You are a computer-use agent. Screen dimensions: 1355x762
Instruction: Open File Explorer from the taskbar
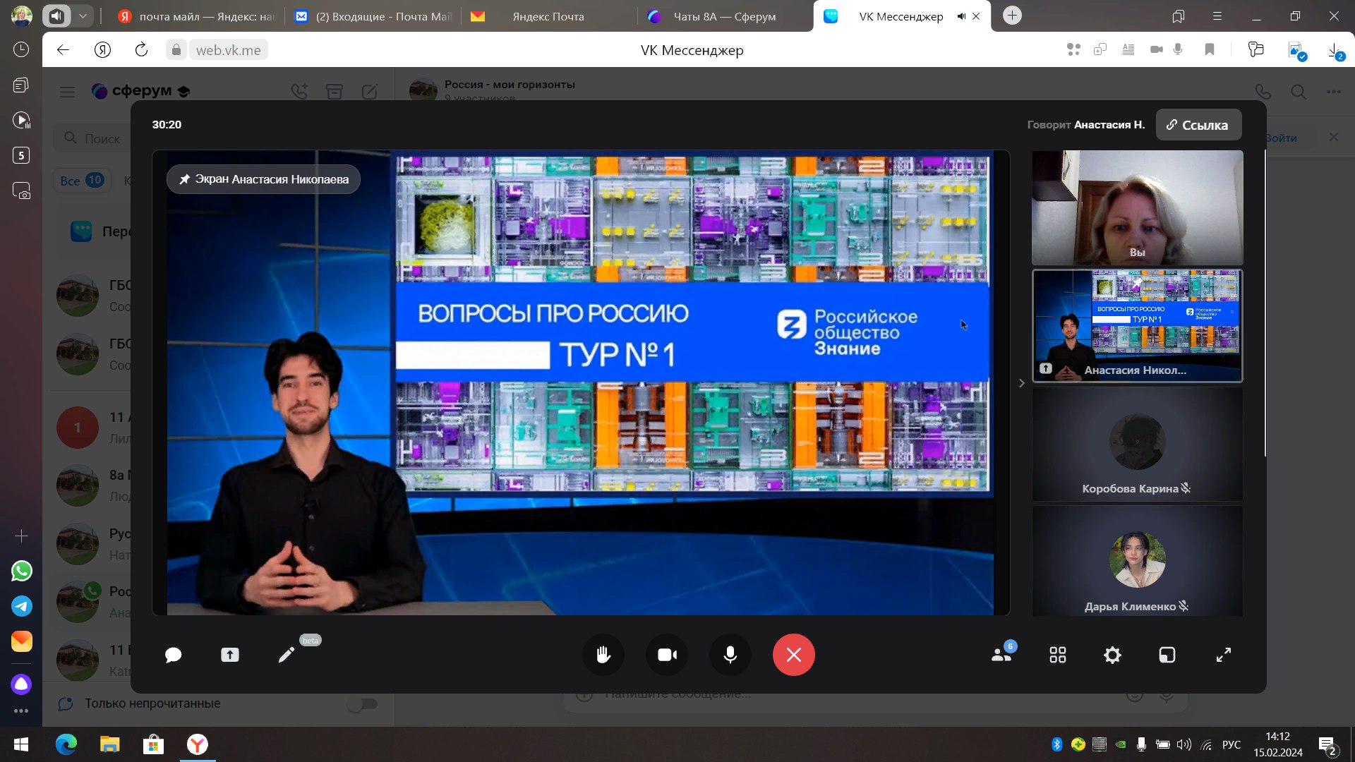(x=109, y=744)
